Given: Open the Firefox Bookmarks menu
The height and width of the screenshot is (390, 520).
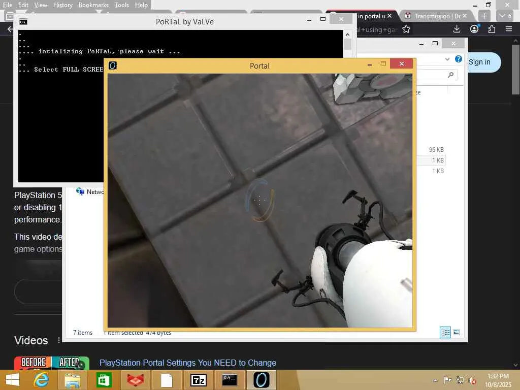Looking at the screenshot, I should click(x=93, y=5).
